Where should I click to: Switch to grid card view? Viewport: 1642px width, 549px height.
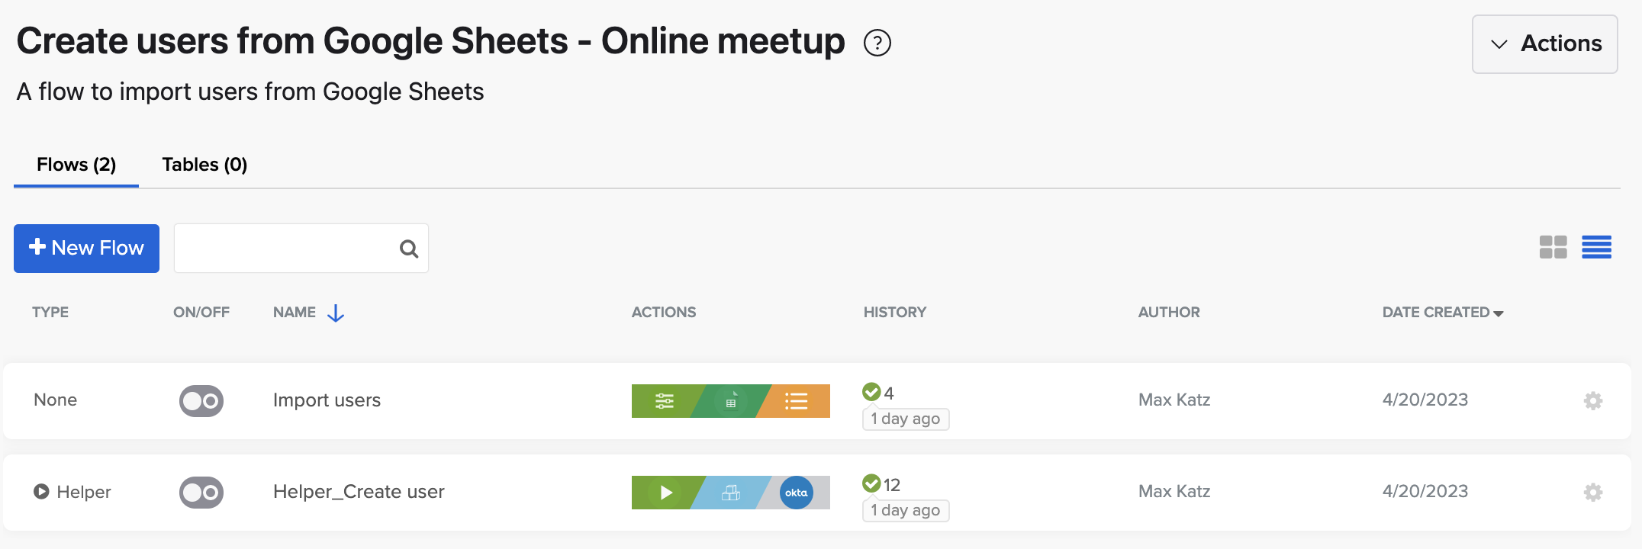[1553, 247]
